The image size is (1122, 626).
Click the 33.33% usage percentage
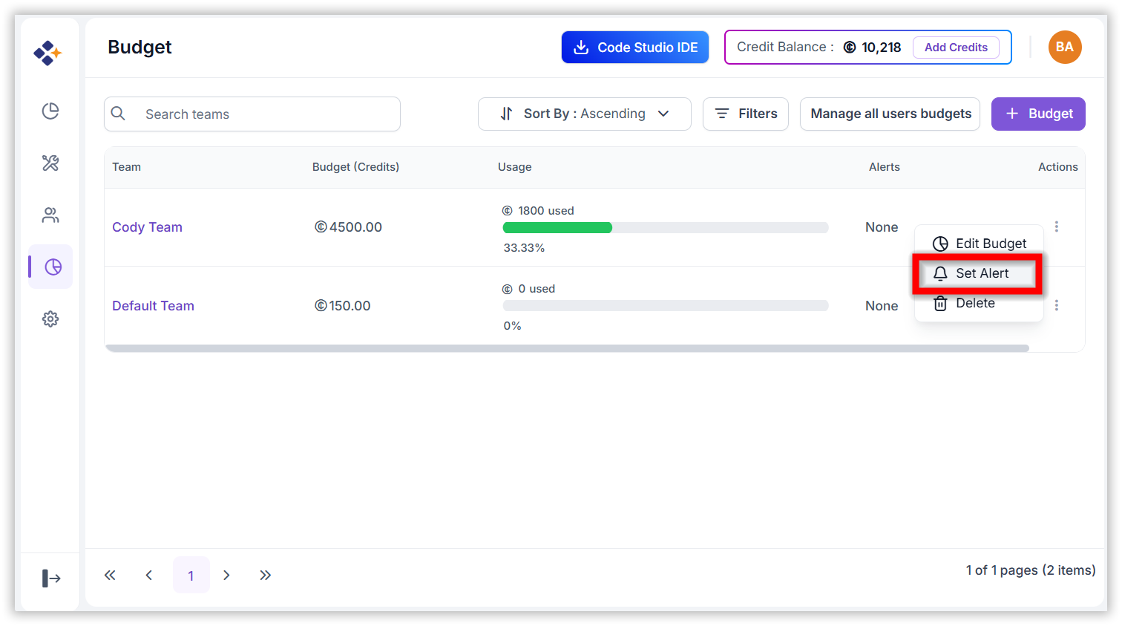[x=524, y=248]
